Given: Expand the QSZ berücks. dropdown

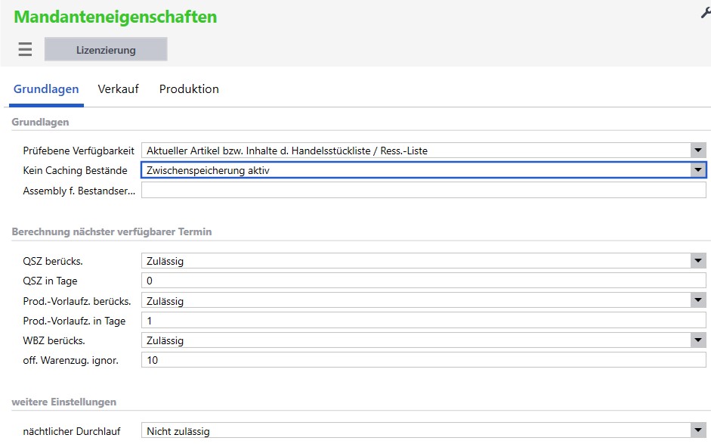Looking at the screenshot, I should (x=698, y=261).
